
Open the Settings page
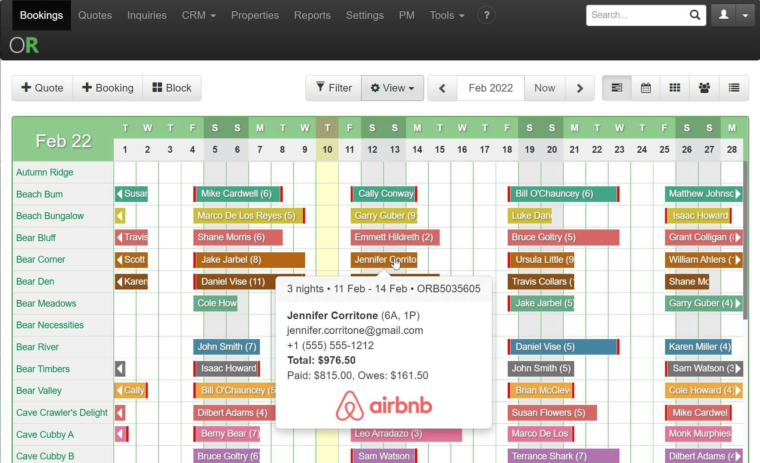point(365,15)
